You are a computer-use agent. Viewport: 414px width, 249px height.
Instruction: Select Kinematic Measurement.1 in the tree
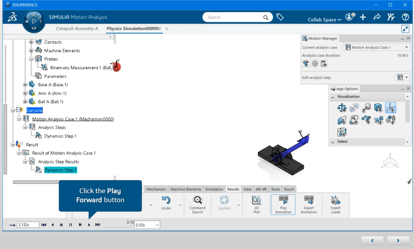(81, 67)
